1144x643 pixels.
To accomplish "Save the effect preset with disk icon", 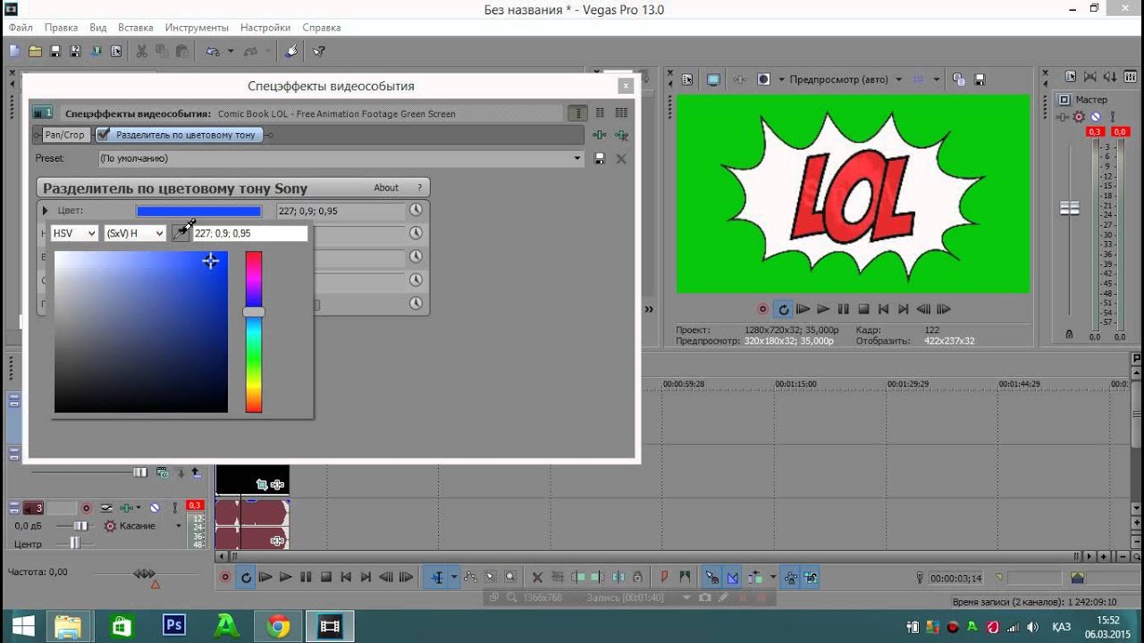I will [600, 159].
